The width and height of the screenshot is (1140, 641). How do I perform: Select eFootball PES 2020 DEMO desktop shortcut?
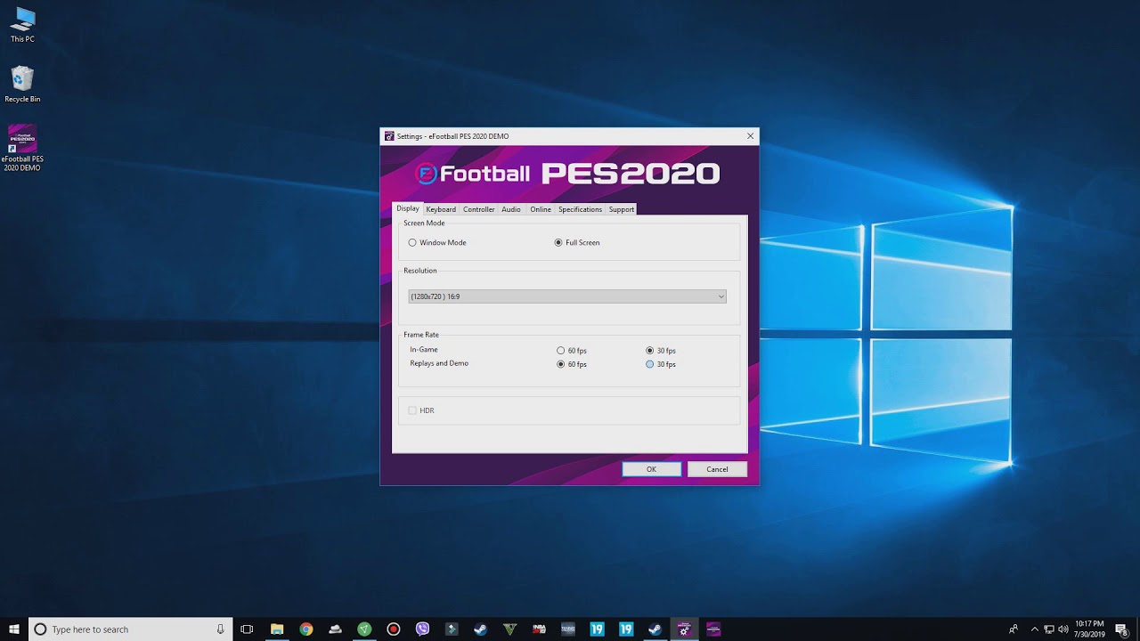[22, 148]
